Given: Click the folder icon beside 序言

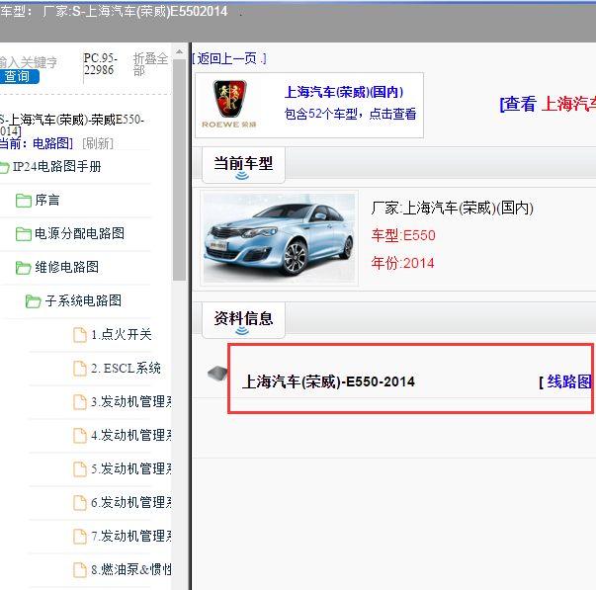Looking at the screenshot, I should (x=23, y=201).
